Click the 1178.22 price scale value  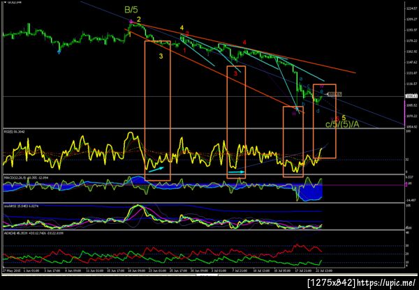pos(412,41)
